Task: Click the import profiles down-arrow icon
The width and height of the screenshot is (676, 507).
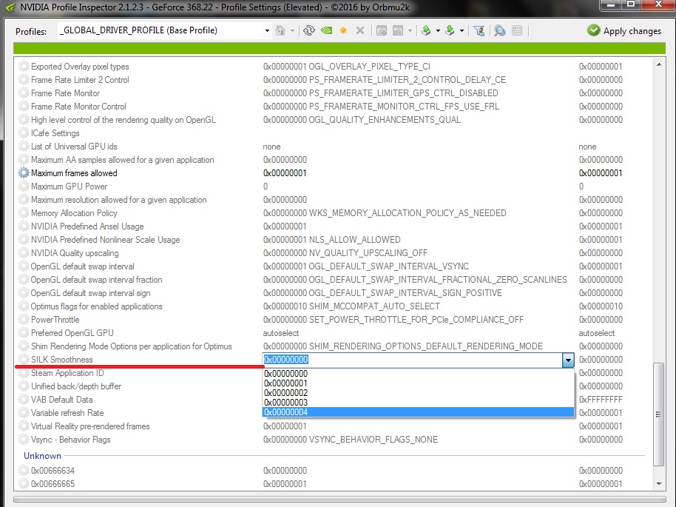Action: coord(450,30)
